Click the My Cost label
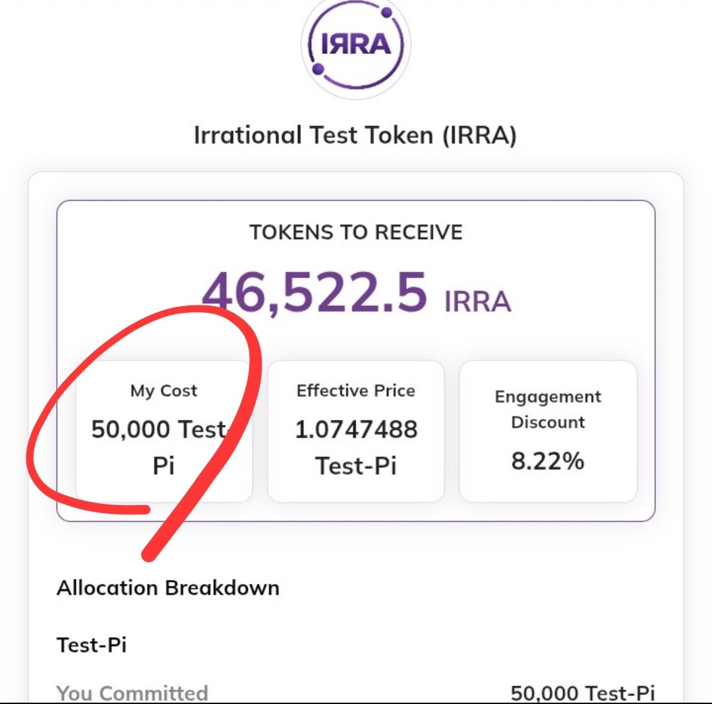 pyautogui.click(x=163, y=391)
